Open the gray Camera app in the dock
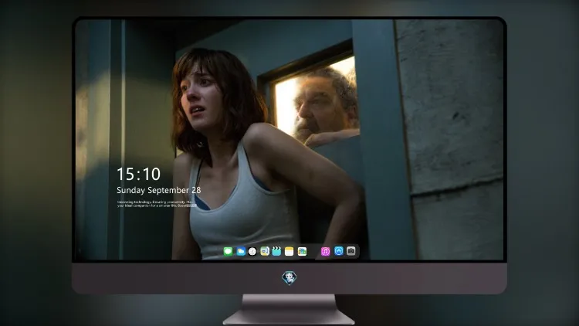Viewport: 579px width, 326px height. pos(351,251)
